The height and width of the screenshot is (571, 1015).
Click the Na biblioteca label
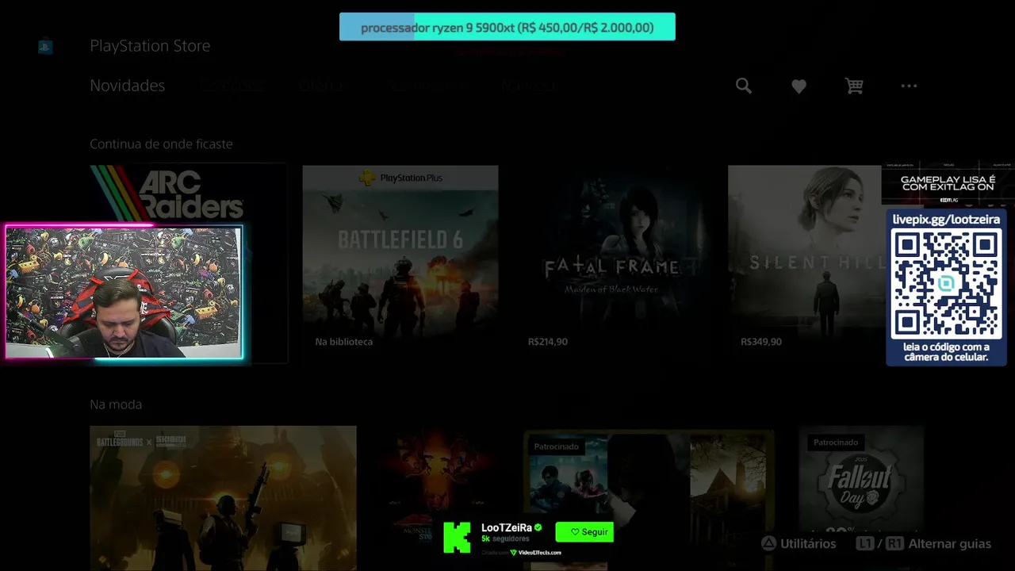(x=343, y=342)
